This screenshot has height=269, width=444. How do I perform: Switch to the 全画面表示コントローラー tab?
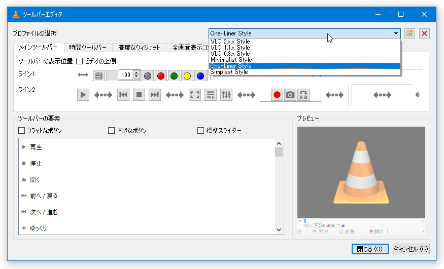[x=187, y=48]
